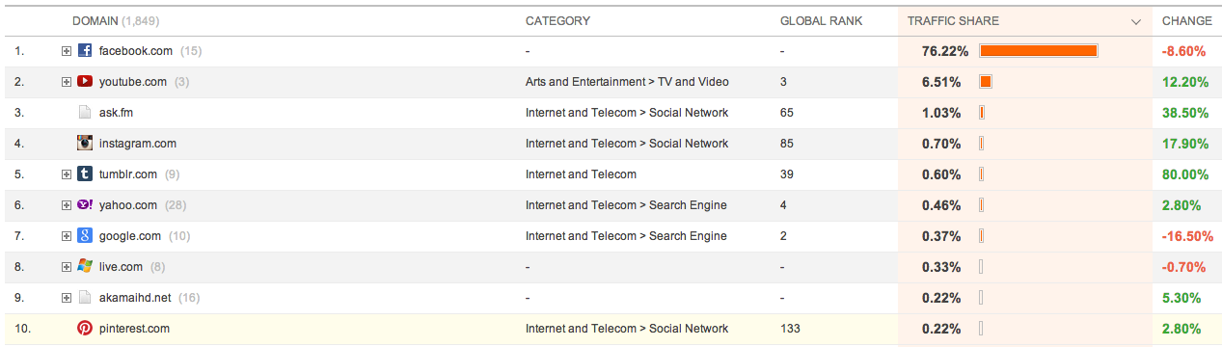This screenshot has height=347, width=1222.
Task: Sort by the Change column header
Action: [1186, 21]
